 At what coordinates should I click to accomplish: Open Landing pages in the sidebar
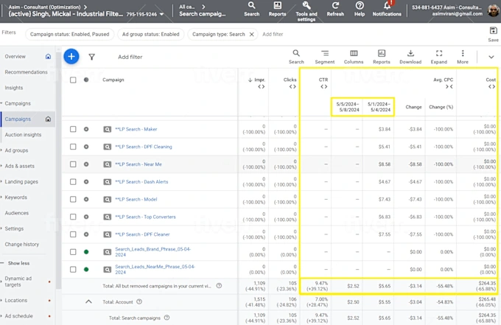click(x=21, y=182)
